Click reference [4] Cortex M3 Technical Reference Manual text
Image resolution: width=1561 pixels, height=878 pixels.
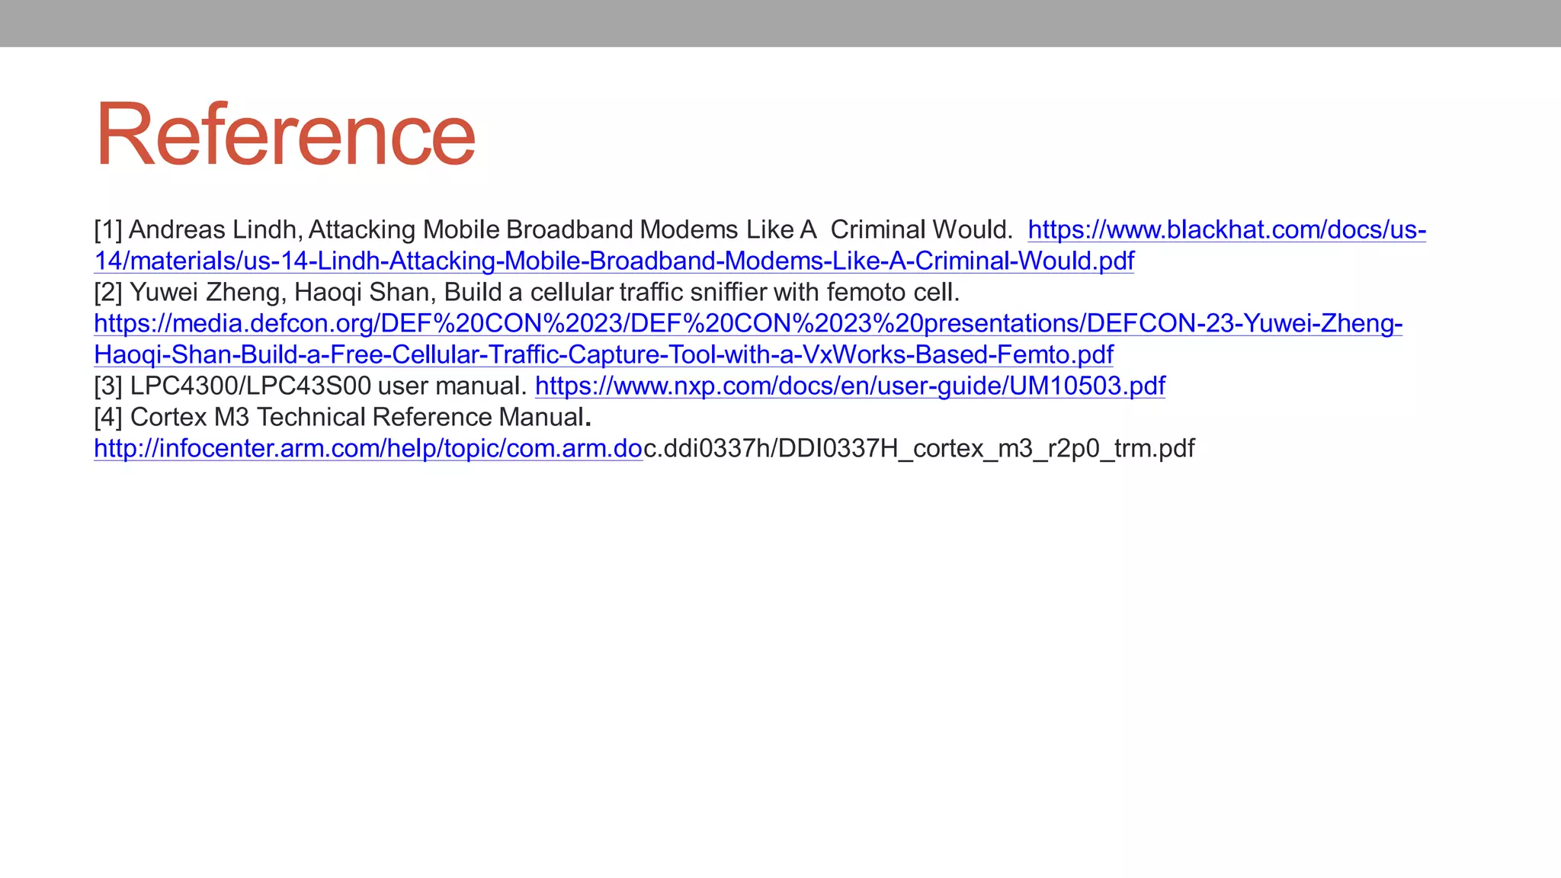(343, 417)
